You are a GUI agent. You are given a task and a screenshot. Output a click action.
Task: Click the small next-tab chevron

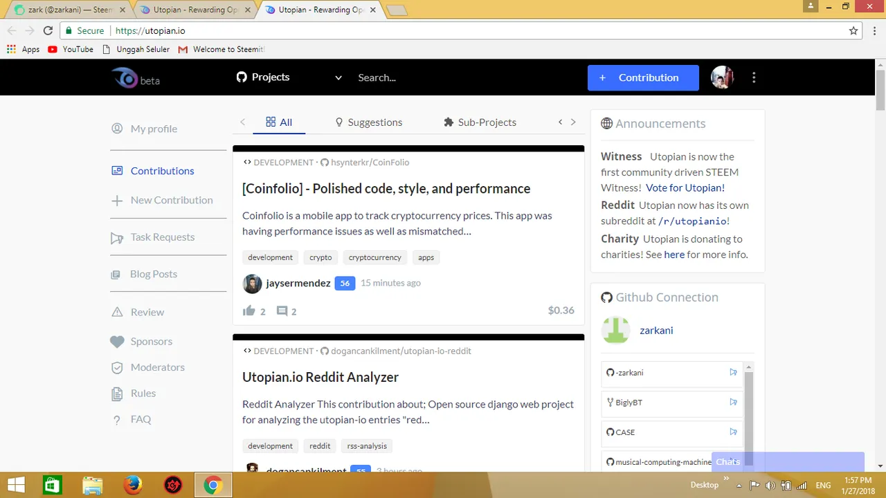[x=573, y=122]
